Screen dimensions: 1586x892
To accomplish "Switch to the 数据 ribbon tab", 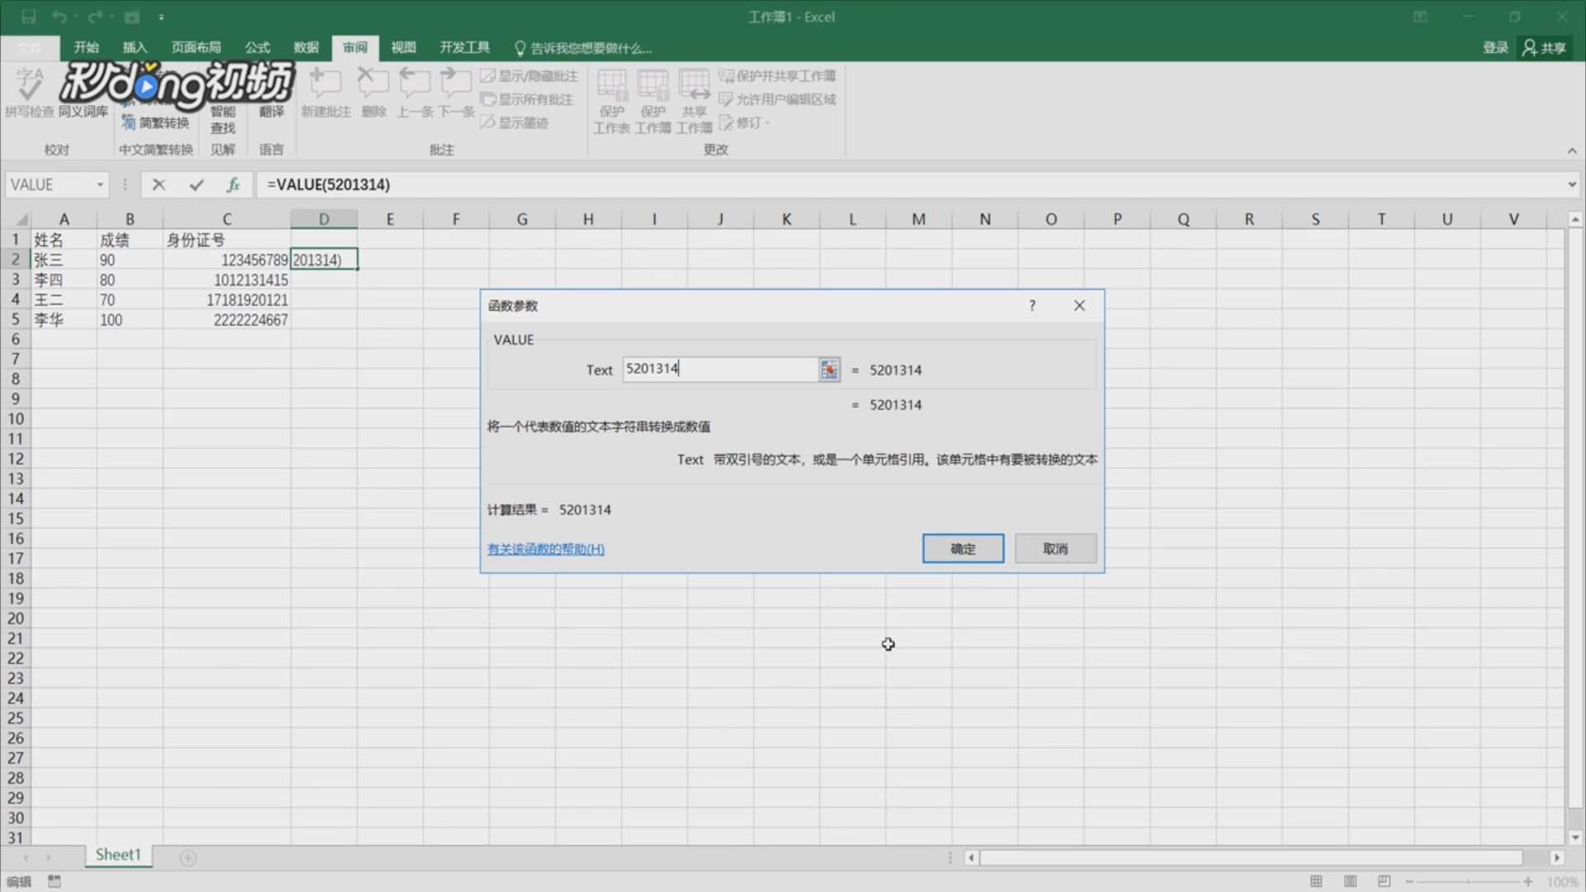I will (306, 48).
